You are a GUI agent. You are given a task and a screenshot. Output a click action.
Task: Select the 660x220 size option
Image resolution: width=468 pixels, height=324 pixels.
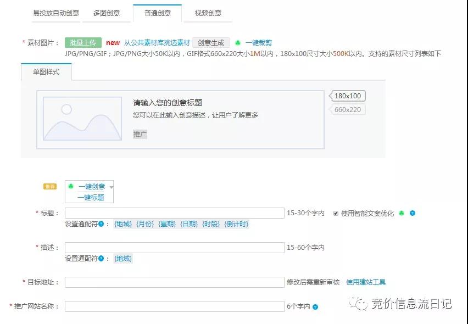click(x=347, y=110)
